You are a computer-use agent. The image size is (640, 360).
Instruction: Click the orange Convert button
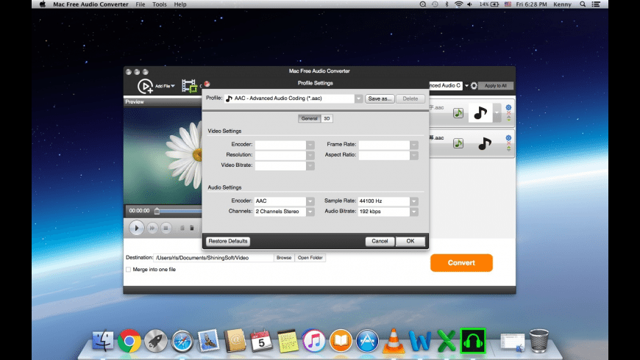click(461, 262)
